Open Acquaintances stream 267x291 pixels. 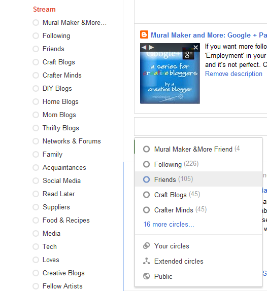(x=59, y=167)
